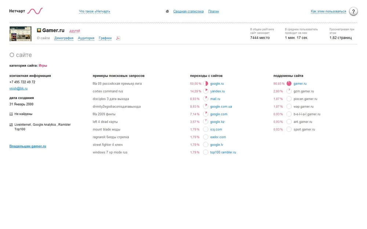
Task: Open the Плагин link
Action: [213, 11]
